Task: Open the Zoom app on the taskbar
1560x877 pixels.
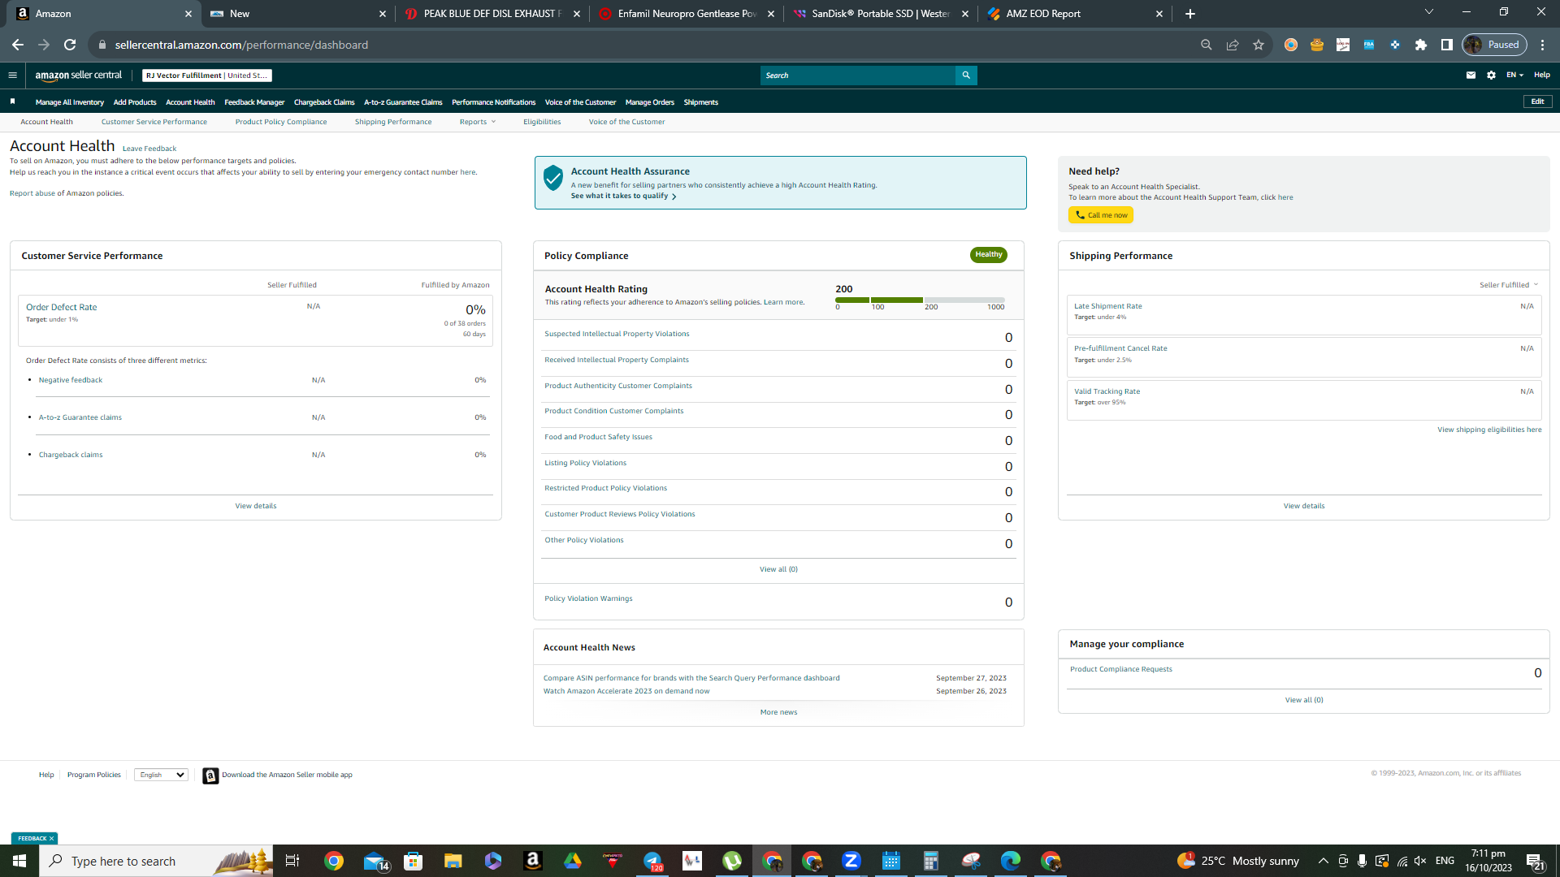Action: pyautogui.click(x=851, y=861)
